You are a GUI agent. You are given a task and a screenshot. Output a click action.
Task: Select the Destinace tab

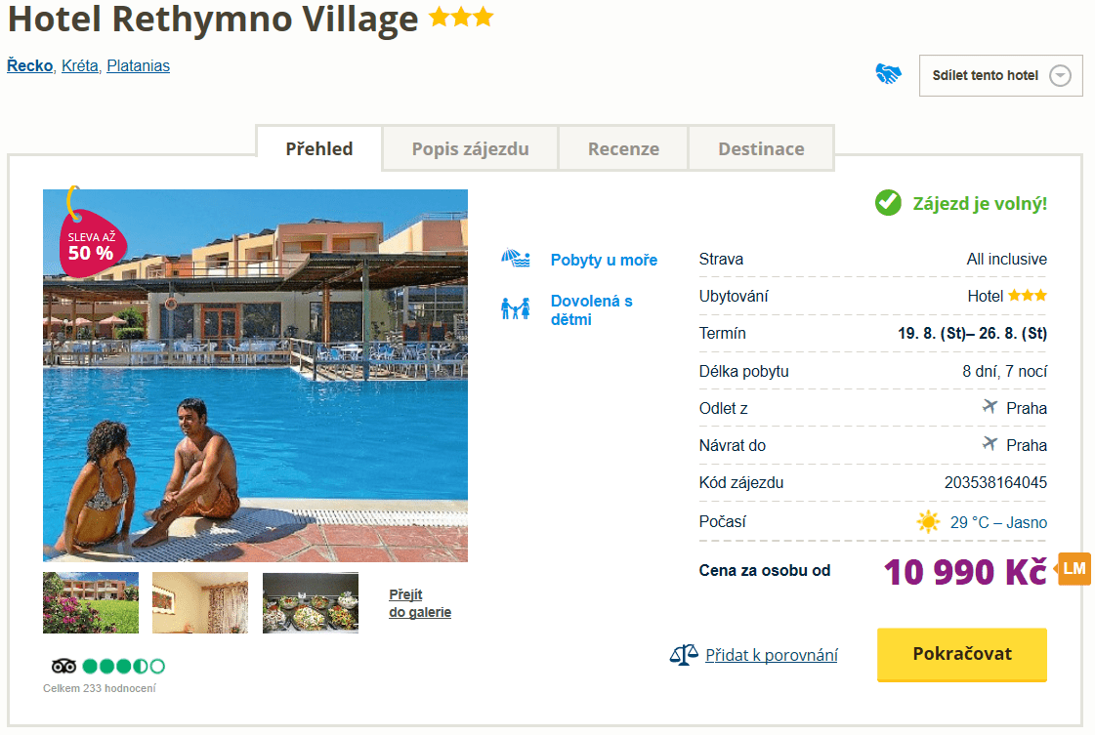[761, 149]
